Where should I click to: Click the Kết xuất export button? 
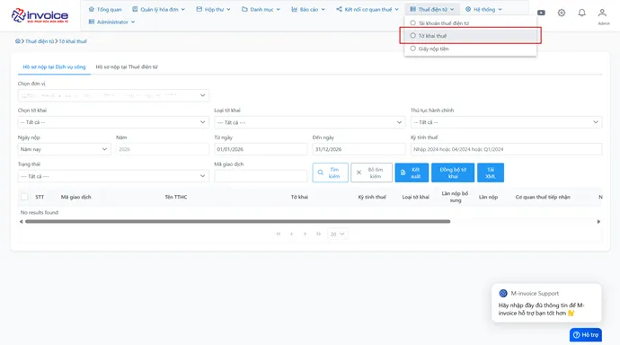click(412, 172)
